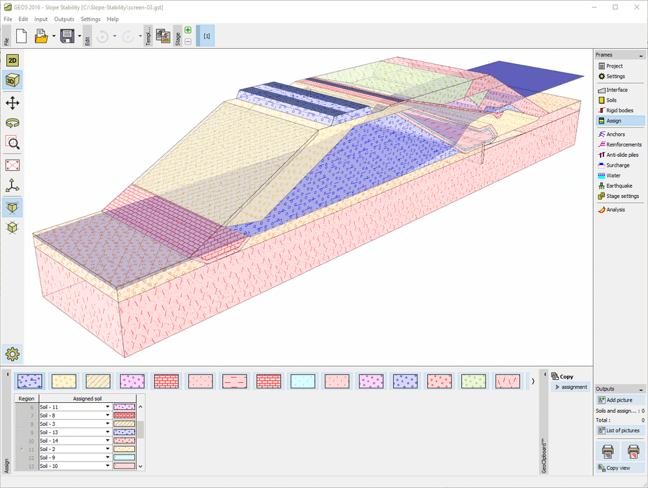Select the zoom selection tool

point(11,144)
